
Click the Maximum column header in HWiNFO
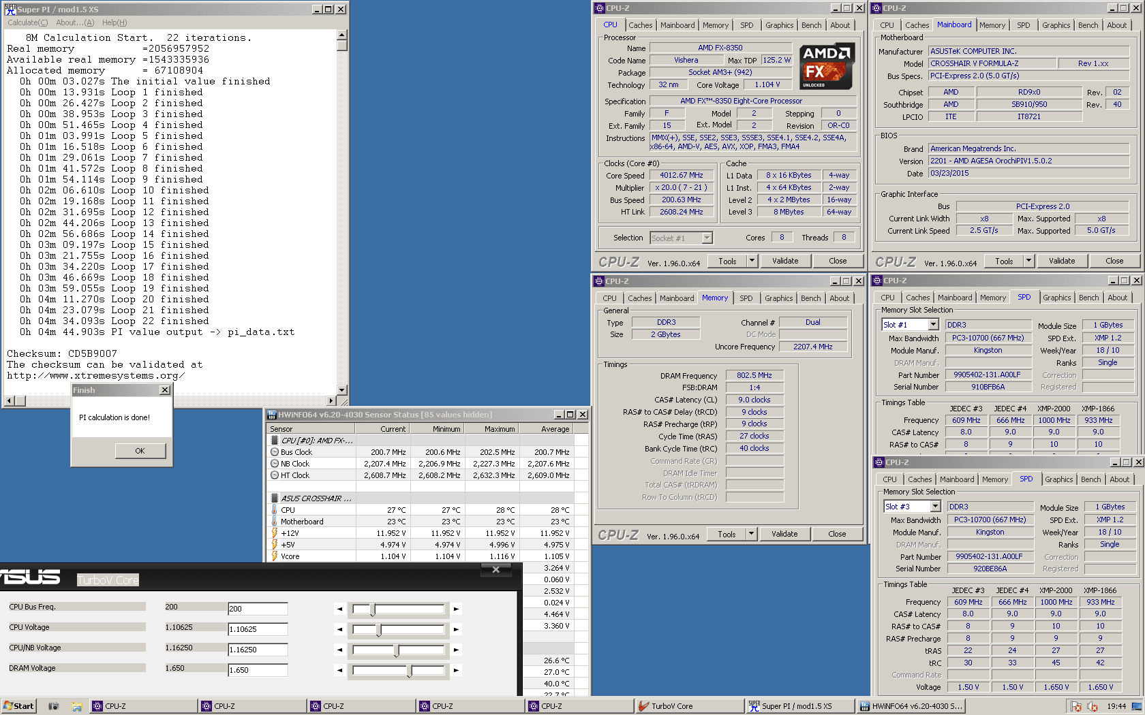tap(492, 429)
